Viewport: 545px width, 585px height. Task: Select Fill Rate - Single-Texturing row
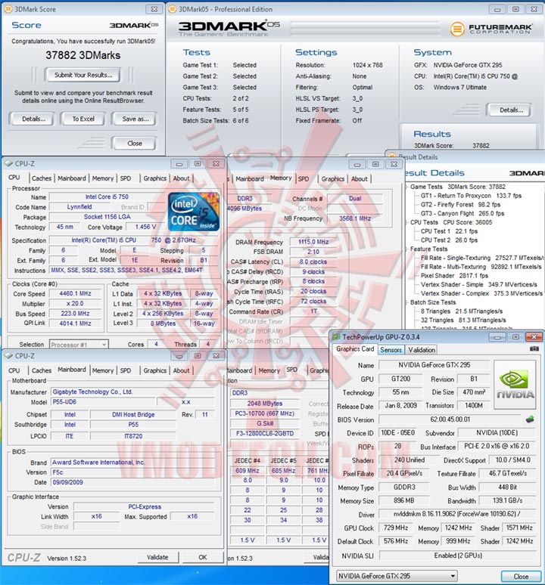[482, 258]
